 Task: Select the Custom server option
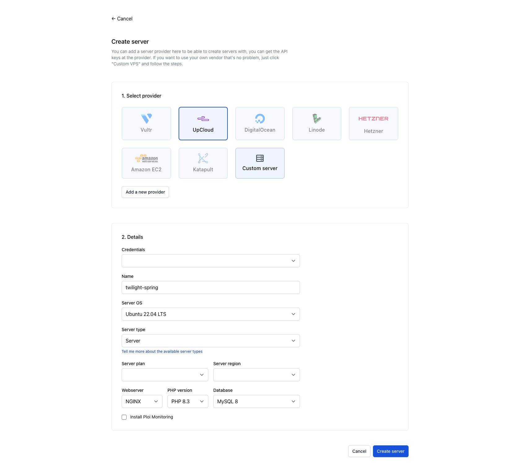click(260, 163)
